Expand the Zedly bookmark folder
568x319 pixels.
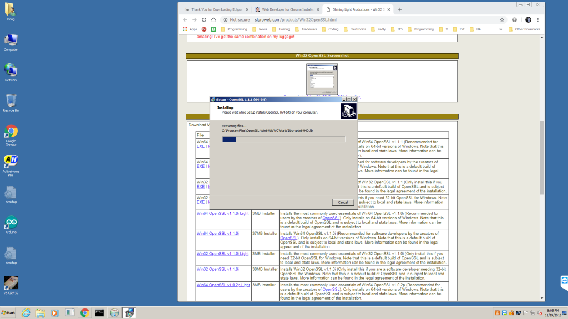(x=378, y=29)
